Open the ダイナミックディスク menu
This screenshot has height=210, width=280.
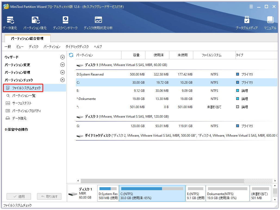coord(77,46)
